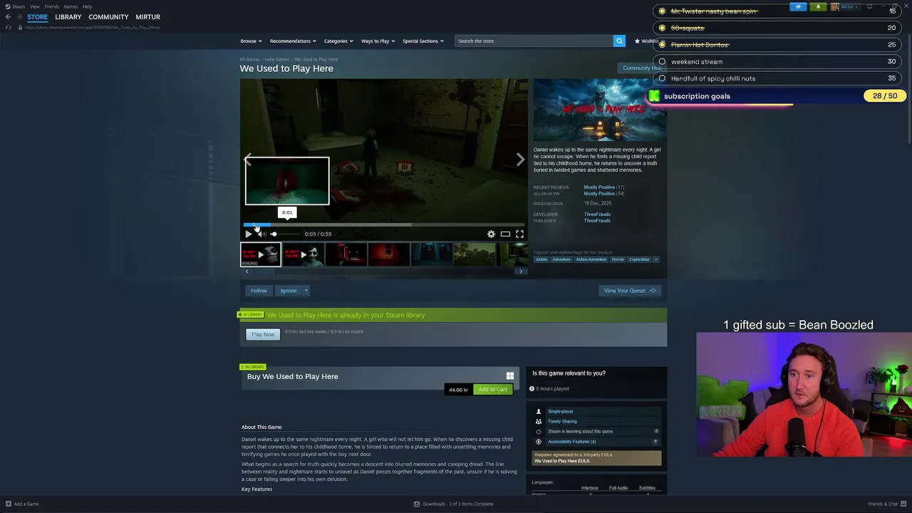Open the View menu
Screen dimensions: 912x513
point(34,6)
